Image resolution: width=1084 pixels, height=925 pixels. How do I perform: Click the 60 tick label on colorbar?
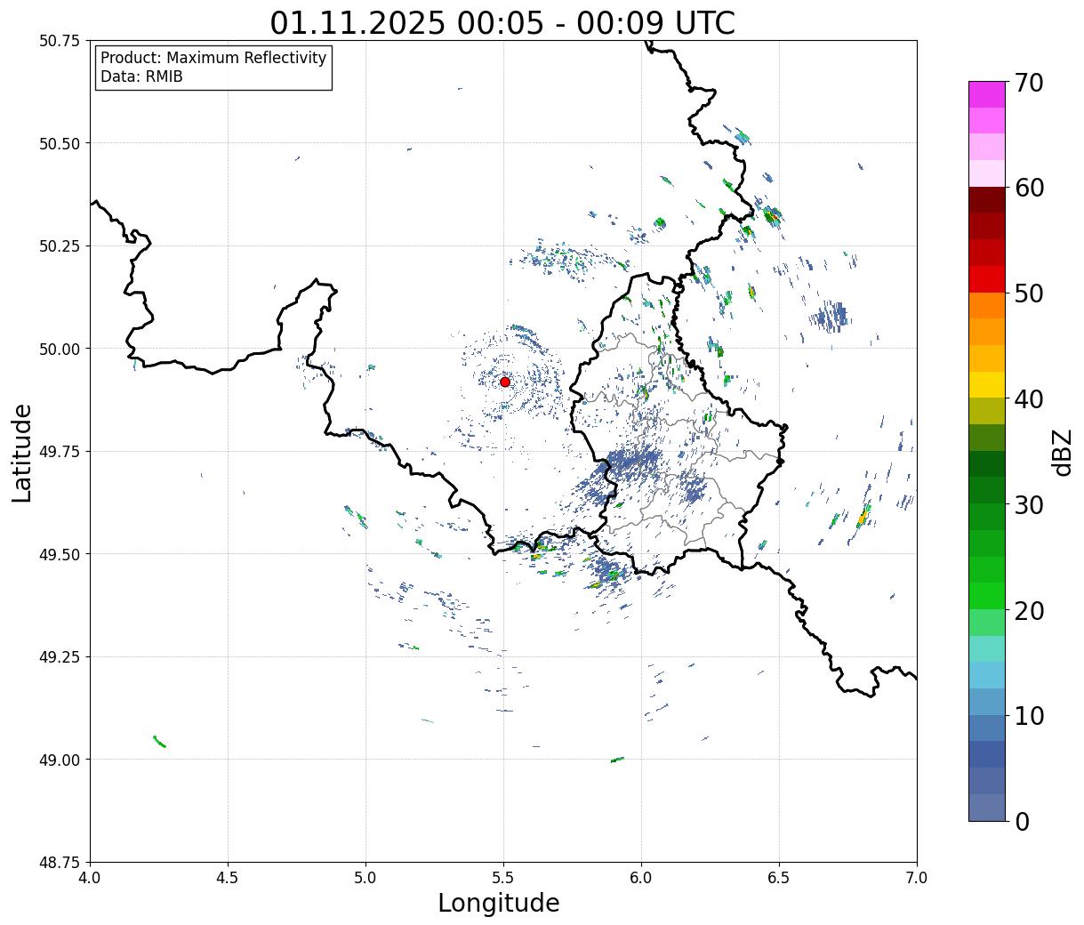tap(1030, 188)
